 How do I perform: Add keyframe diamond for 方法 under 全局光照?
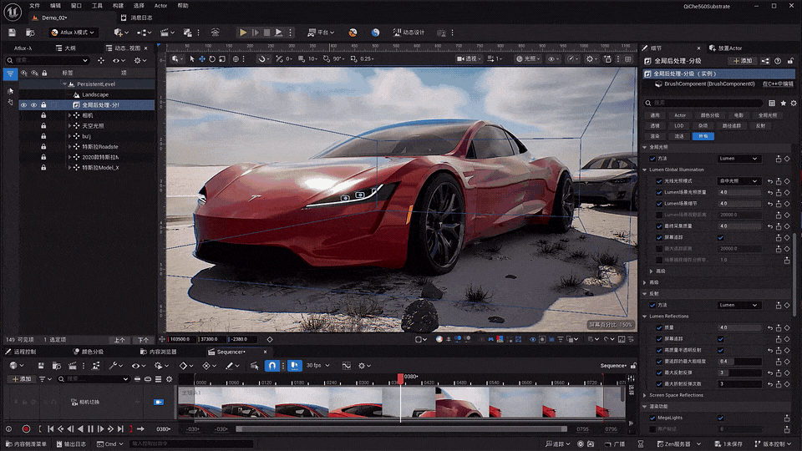(787, 159)
